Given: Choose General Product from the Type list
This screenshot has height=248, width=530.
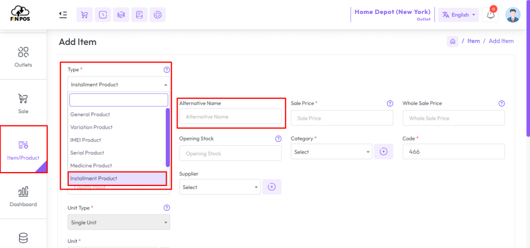Looking at the screenshot, I should [x=117, y=114].
